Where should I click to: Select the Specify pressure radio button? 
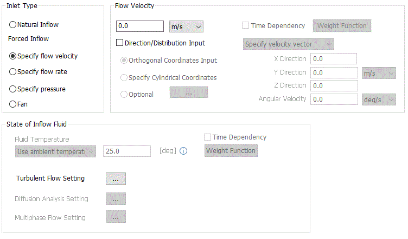[x=13, y=89]
